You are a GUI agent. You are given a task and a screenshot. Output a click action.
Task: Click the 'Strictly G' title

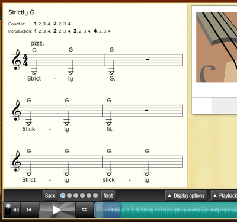coord(21,12)
